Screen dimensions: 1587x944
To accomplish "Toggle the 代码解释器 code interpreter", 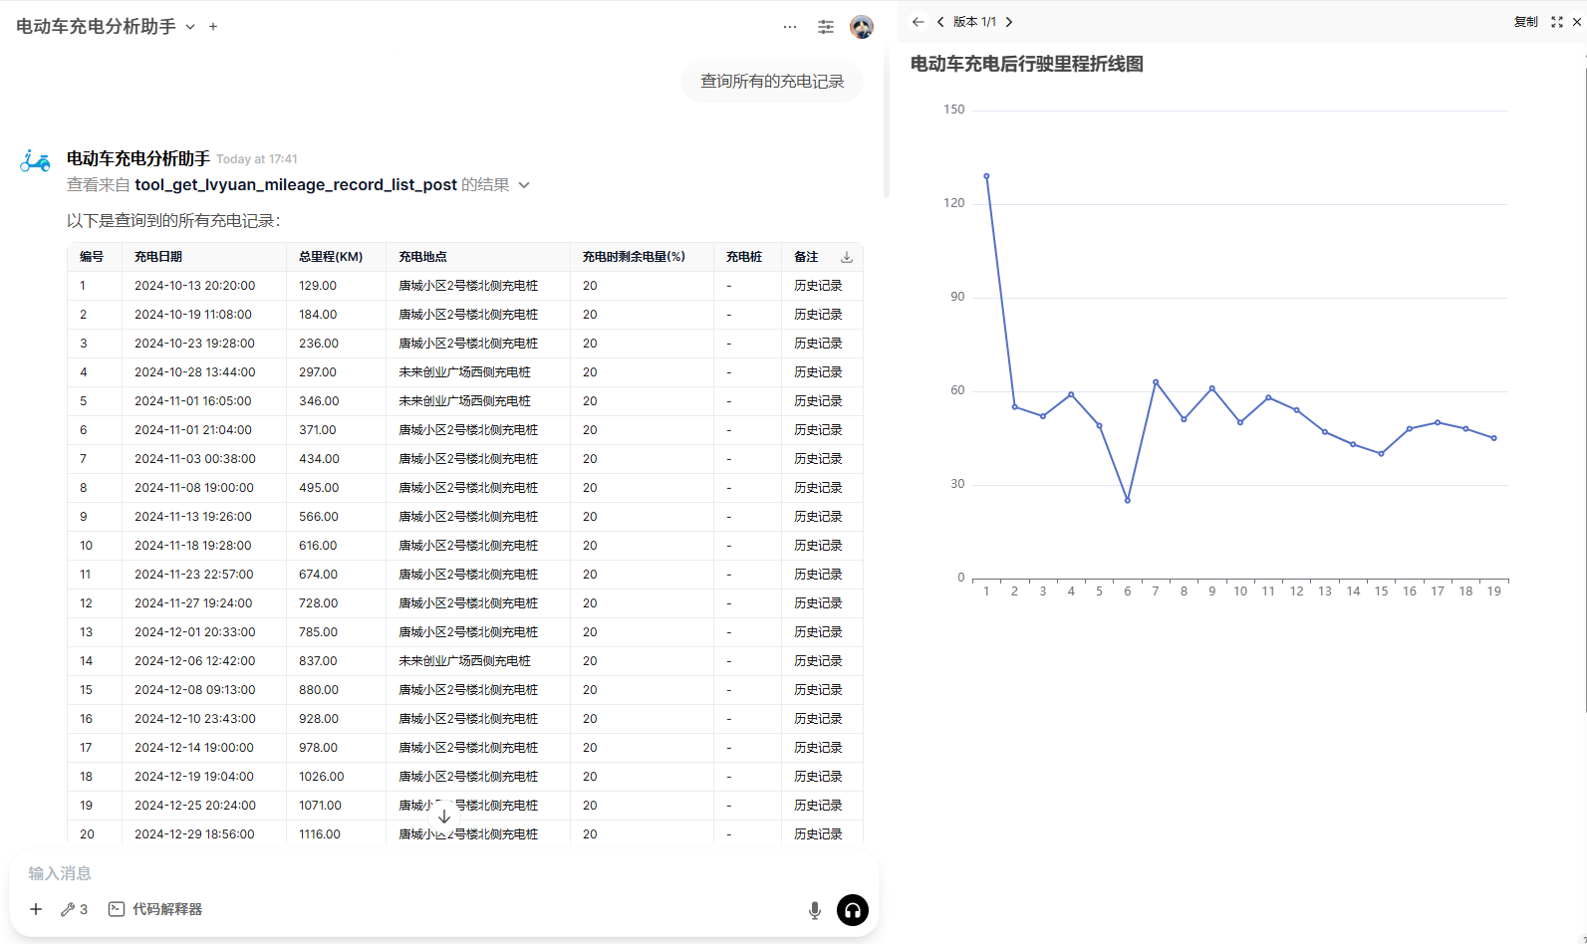I will coord(155,909).
